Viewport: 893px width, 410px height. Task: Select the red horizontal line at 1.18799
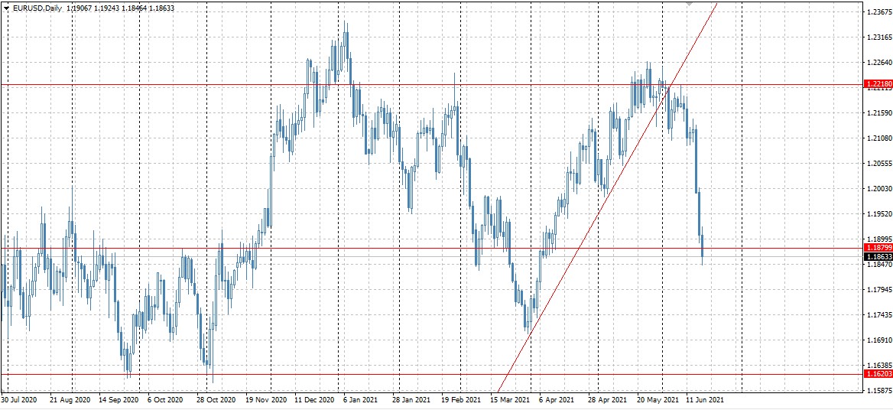pyautogui.click(x=432, y=249)
